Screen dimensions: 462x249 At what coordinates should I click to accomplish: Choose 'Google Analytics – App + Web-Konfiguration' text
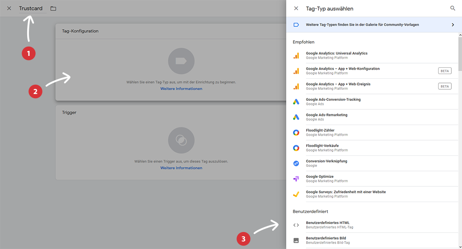click(x=343, y=69)
